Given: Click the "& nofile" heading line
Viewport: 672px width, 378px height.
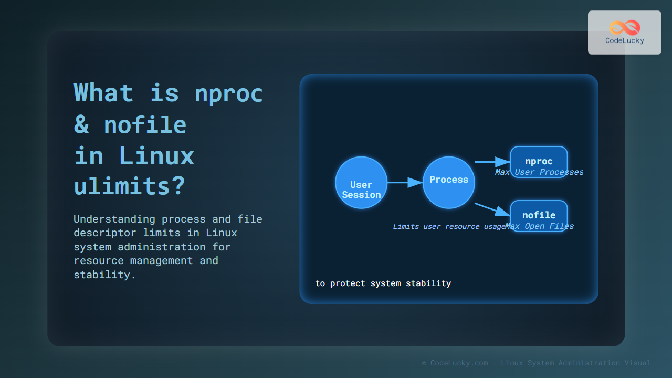Looking at the screenshot, I should (x=130, y=124).
